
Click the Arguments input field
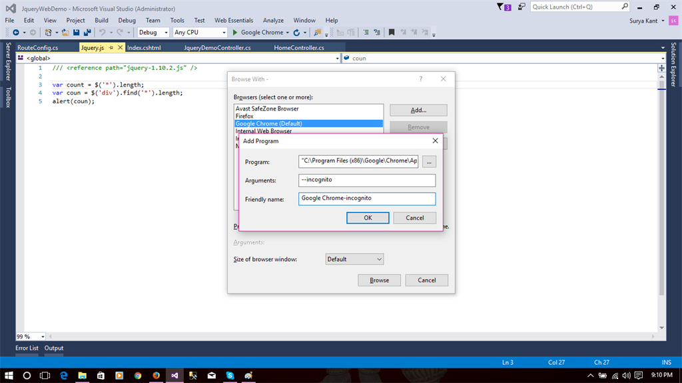pyautogui.click(x=367, y=181)
